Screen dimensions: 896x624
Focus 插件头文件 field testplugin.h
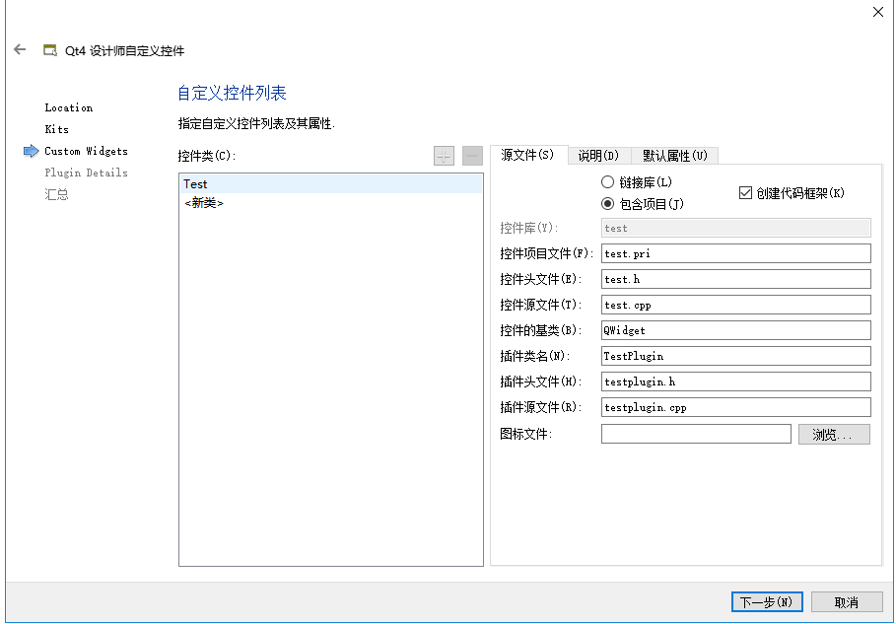pyautogui.click(x=736, y=381)
